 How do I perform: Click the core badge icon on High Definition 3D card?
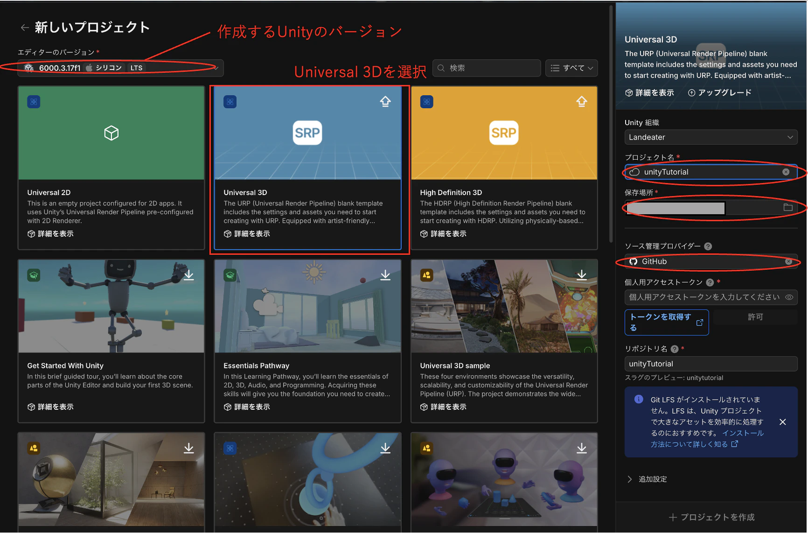tap(427, 102)
